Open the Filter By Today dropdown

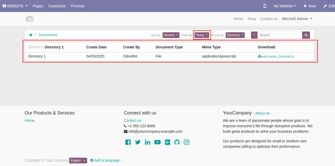pyautogui.click(x=202, y=35)
